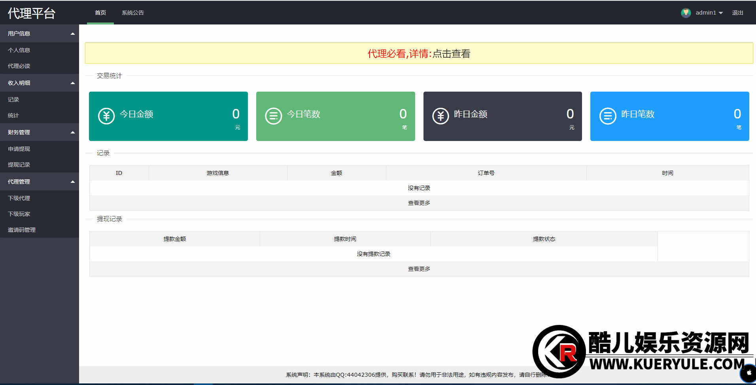Open the 系统公告 tab

tap(133, 13)
